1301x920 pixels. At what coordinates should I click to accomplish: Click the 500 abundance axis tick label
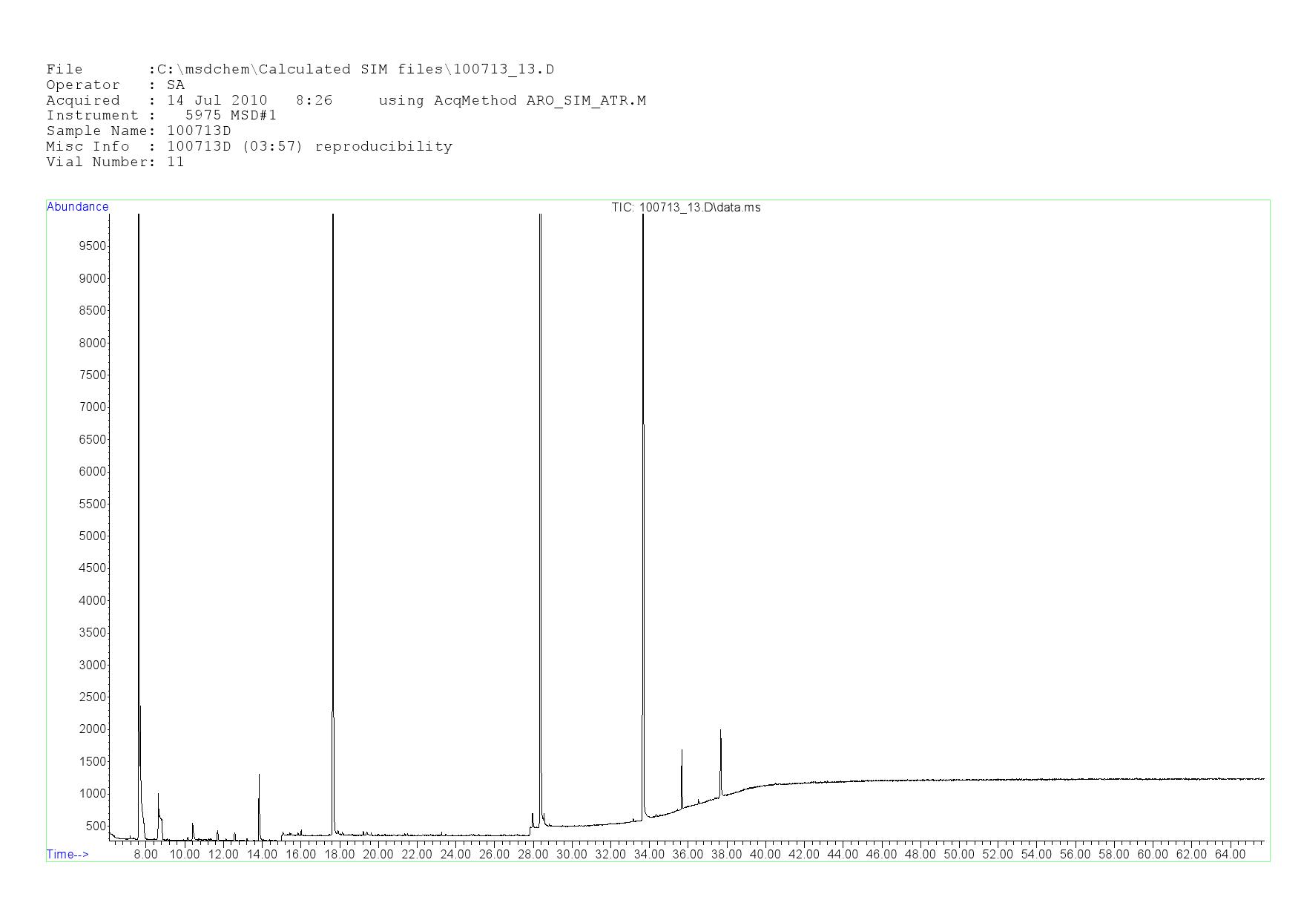[96, 827]
